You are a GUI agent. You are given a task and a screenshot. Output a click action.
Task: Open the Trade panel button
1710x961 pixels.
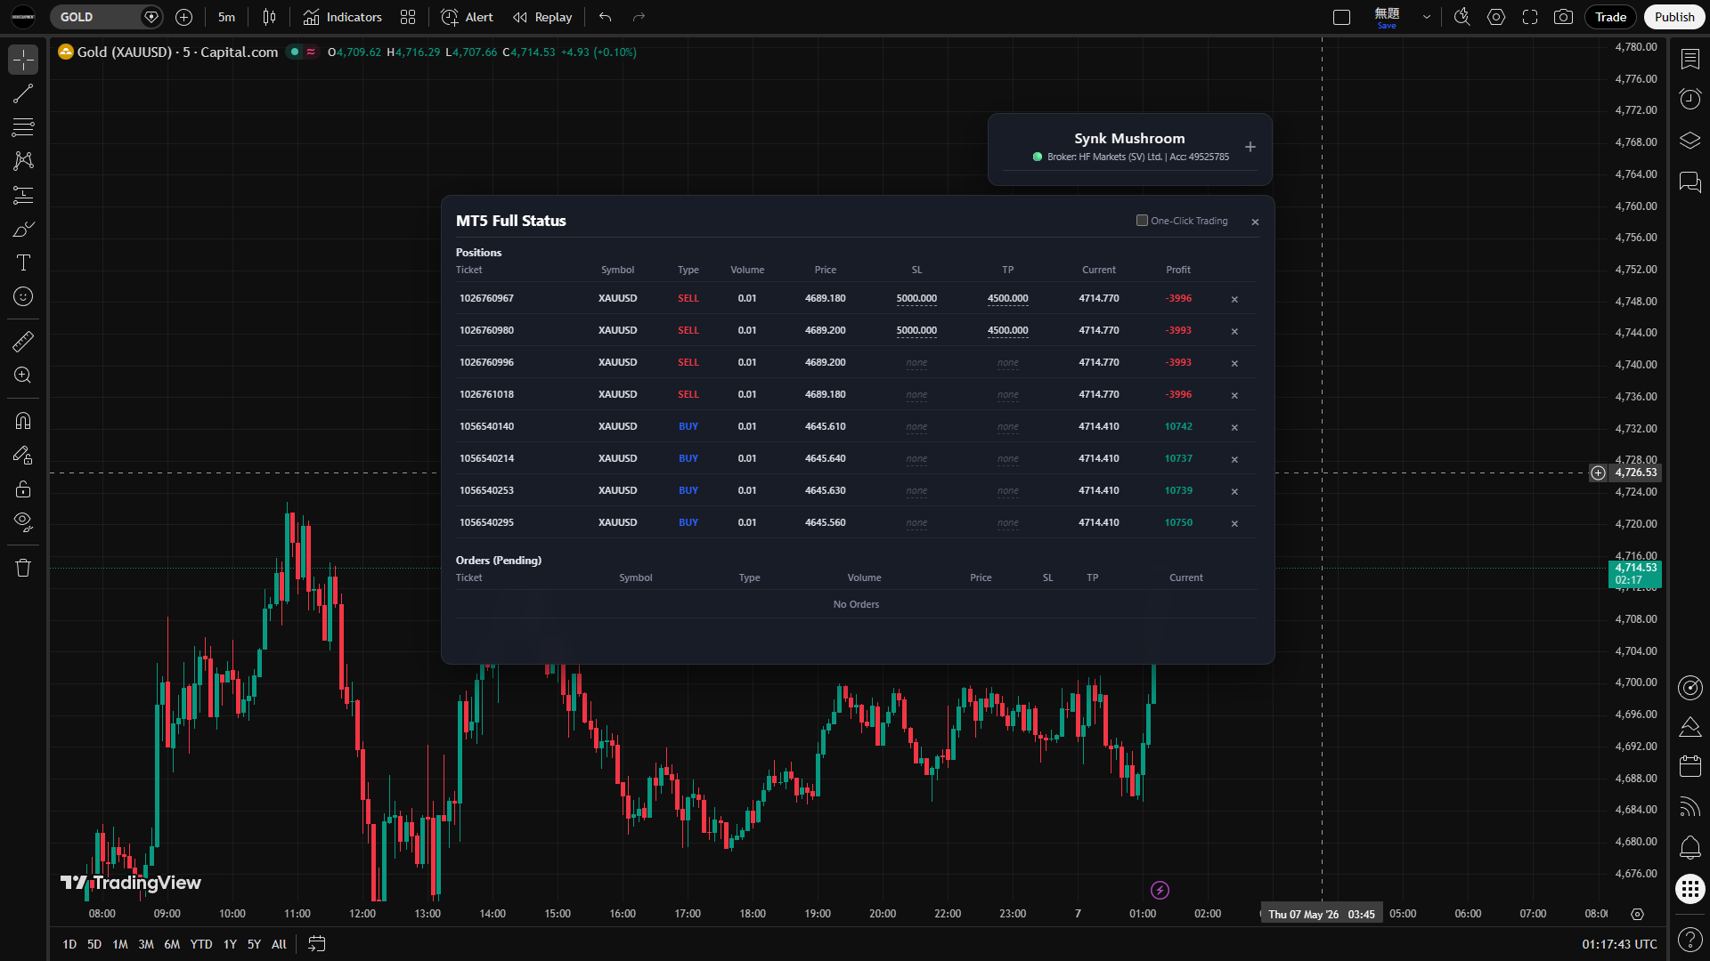(1610, 17)
